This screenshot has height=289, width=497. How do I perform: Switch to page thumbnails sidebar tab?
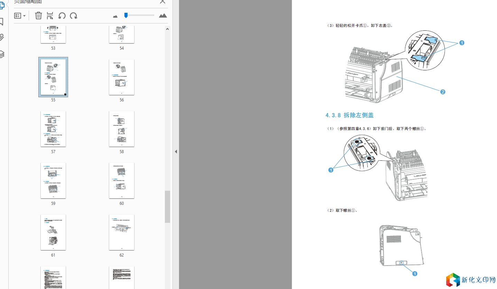point(2,5)
